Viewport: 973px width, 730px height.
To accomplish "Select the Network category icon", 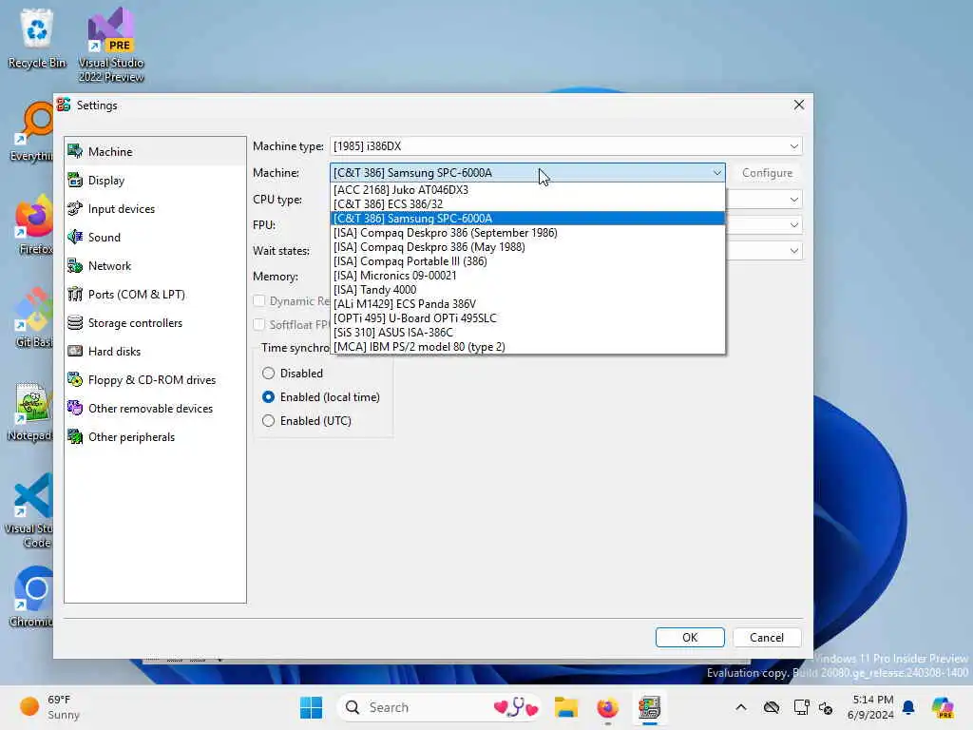I will click(75, 266).
